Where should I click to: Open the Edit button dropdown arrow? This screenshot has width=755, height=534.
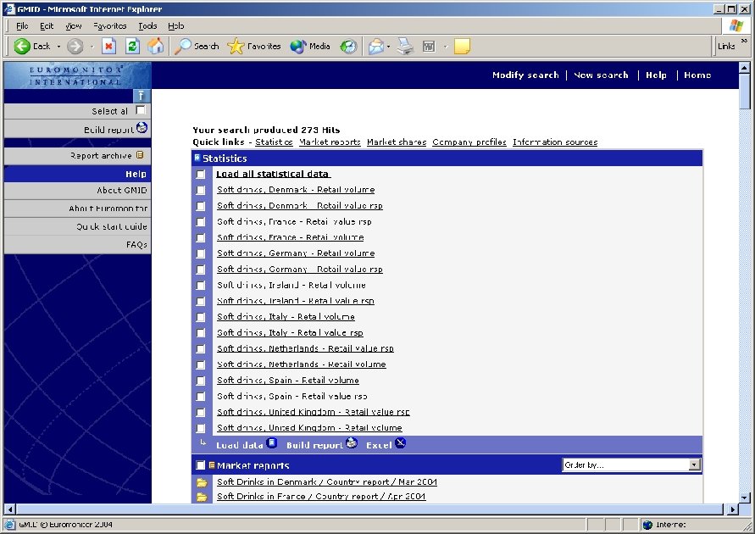coord(446,47)
